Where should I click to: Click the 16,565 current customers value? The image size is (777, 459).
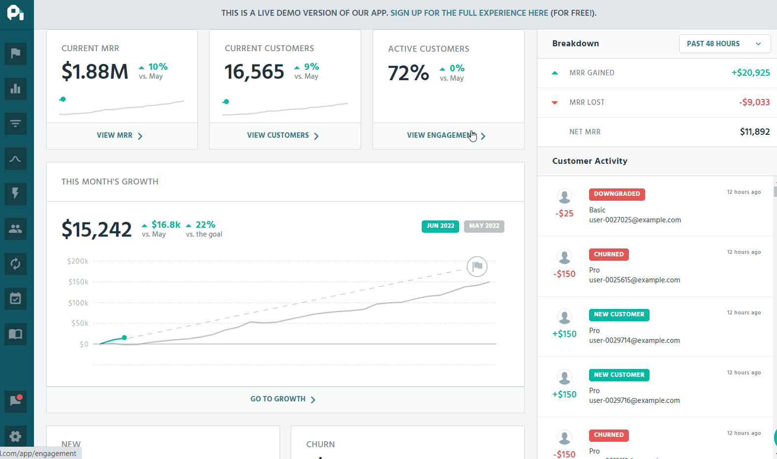tap(254, 72)
